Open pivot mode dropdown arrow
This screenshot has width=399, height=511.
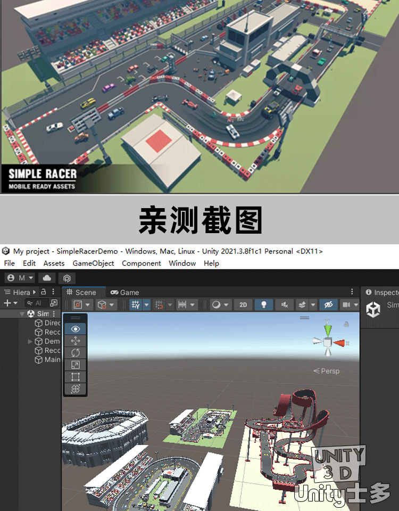[88, 304]
